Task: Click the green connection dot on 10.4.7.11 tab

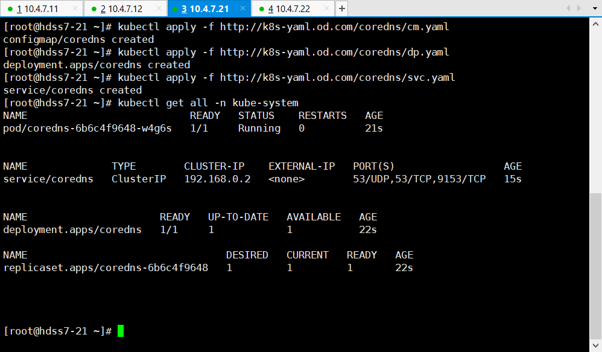Action: click(10, 9)
